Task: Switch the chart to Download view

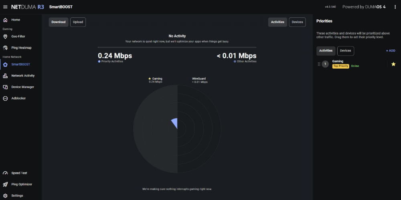Action: click(x=59, y=22)
